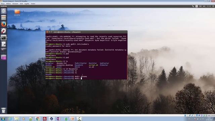
Task: Open the session gear menu in the panel
Action: pyautogui.click(x=213, y=6)
